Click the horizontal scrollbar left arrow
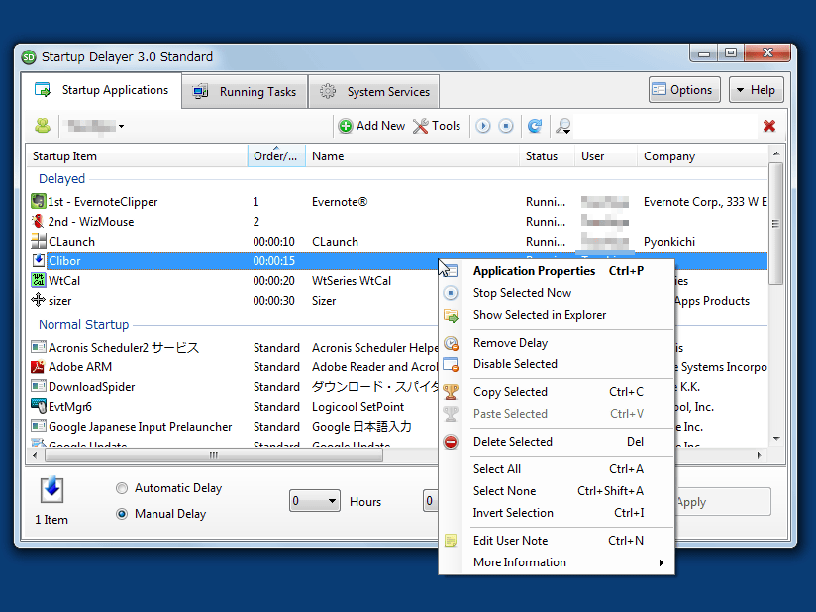The height and width of the screenshot is (612, 816). (35, 456)
